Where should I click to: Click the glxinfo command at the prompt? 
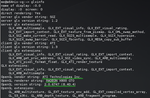pos(37,2)
